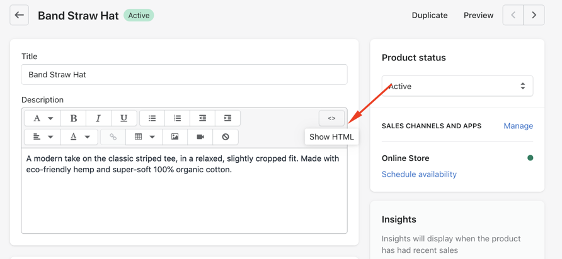The width and height of the screenshot is (562, 259).
Task: Apply underline formatting
Action: pos(123,118)
